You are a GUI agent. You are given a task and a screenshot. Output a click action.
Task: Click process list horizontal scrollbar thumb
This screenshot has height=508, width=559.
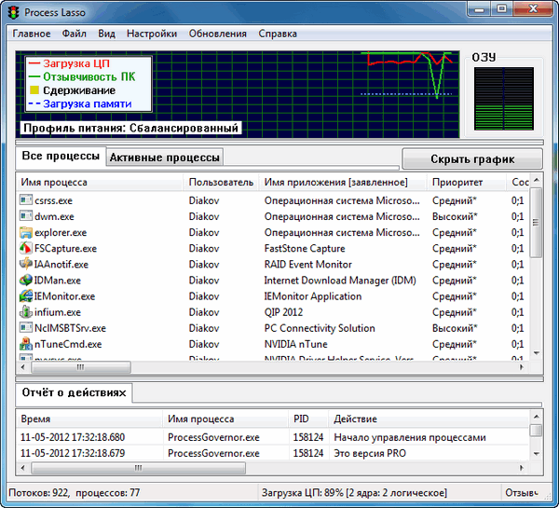pos(81,367)
